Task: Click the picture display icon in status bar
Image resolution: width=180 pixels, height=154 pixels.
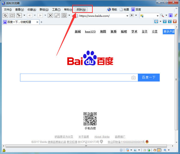Action: (136, 150)
